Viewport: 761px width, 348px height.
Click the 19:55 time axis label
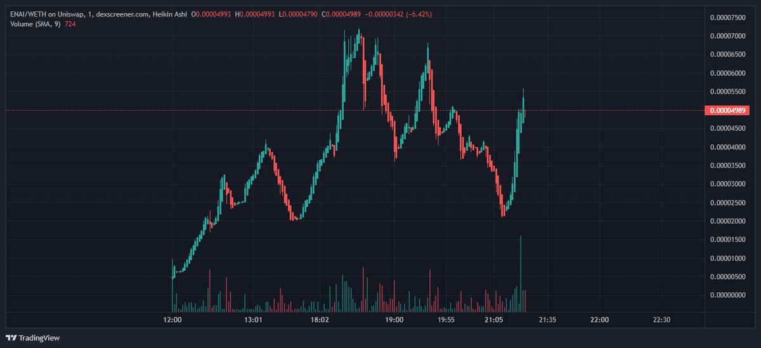click(x=446, y=320)
